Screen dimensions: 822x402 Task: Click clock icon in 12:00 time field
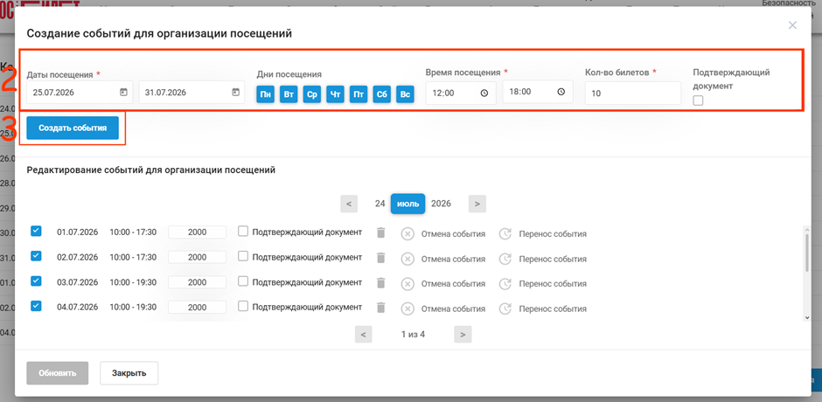(x=484, y=93)
